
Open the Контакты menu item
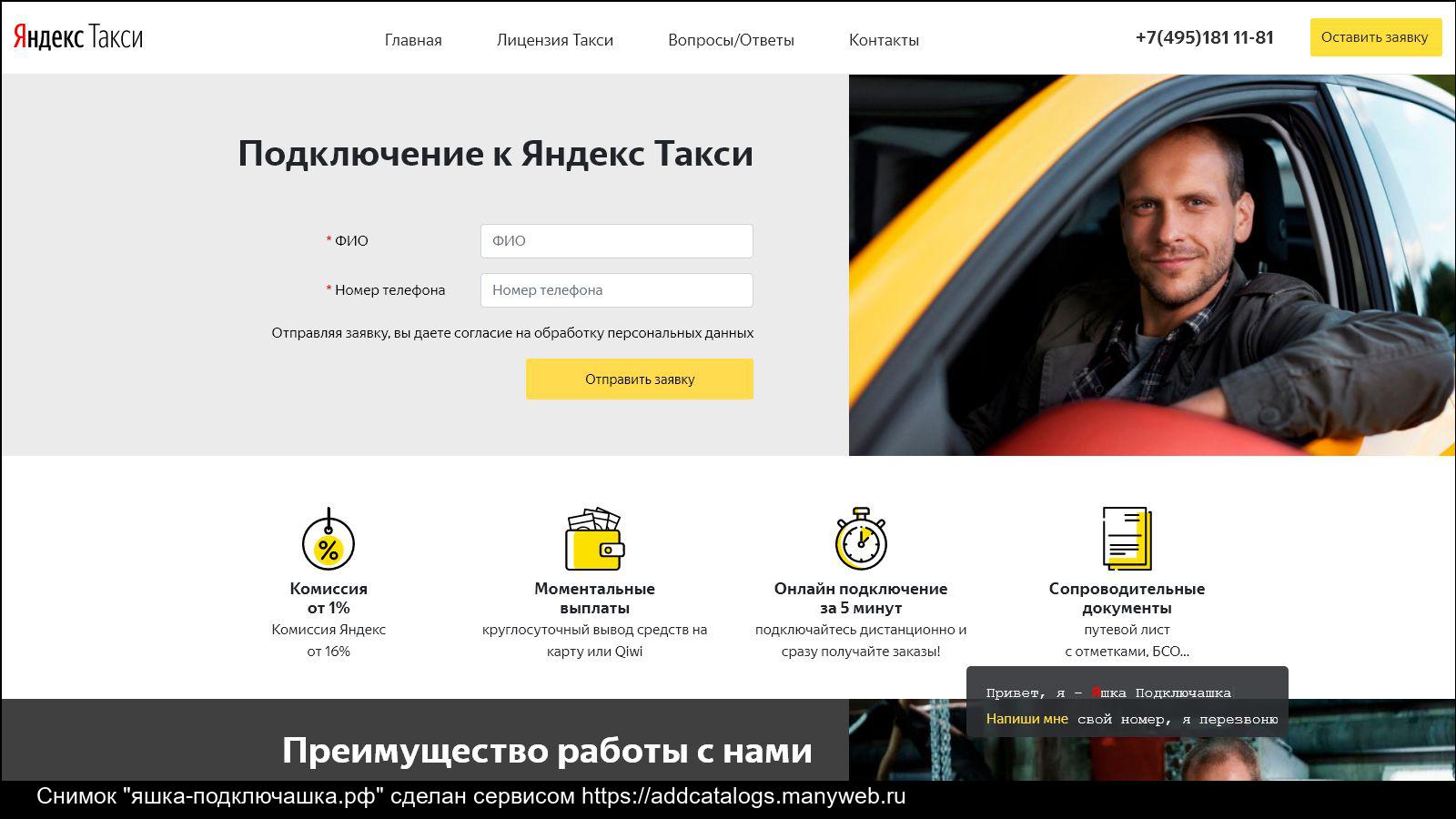tap(884, 40)
